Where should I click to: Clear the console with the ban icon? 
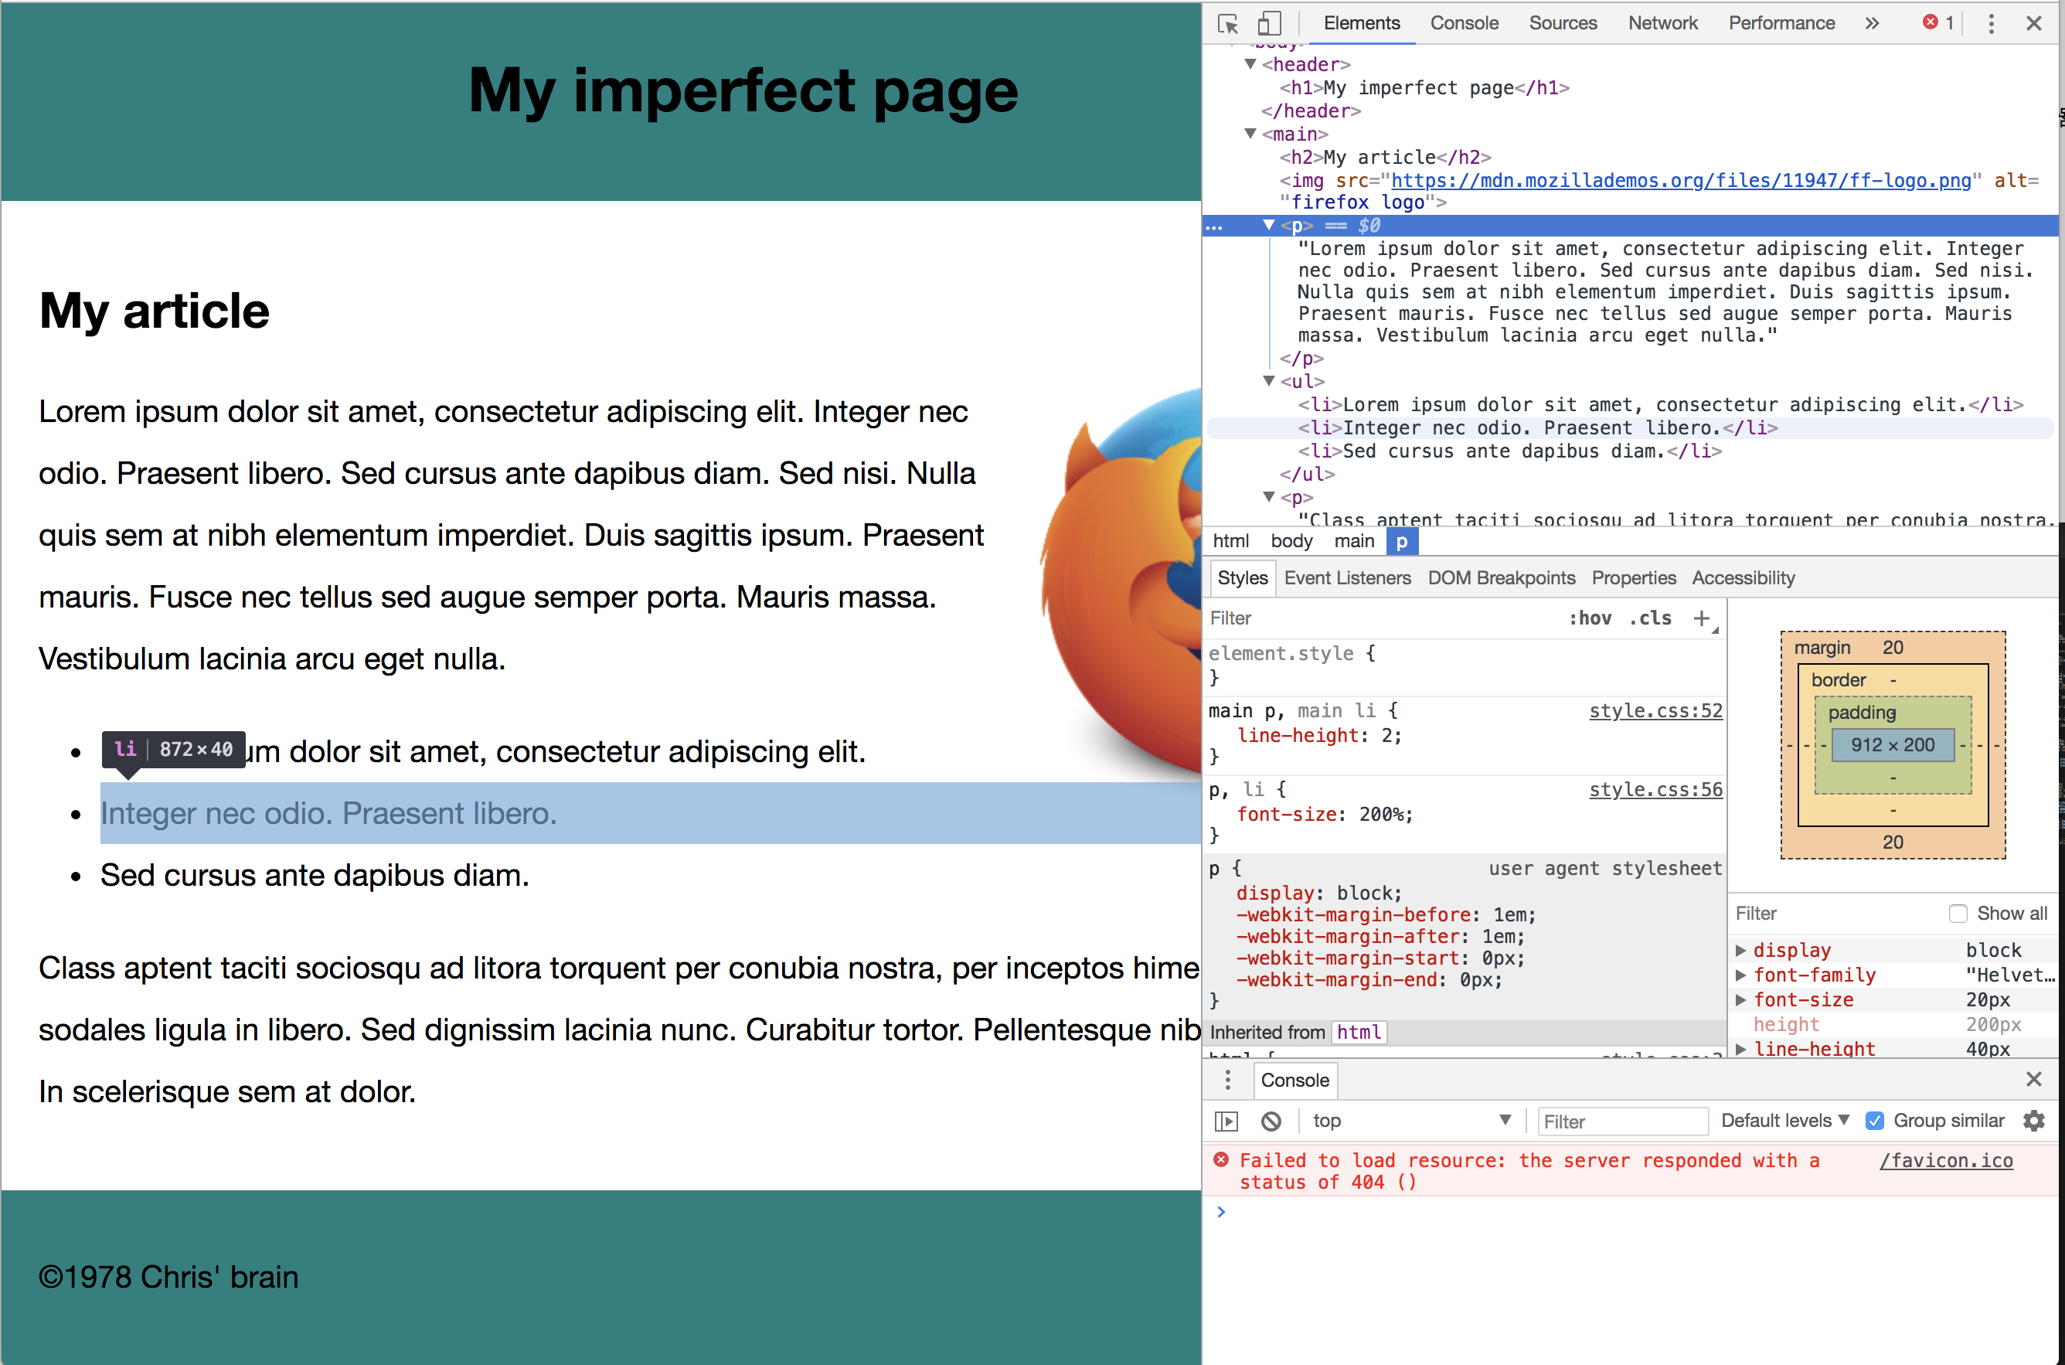1271,1122
